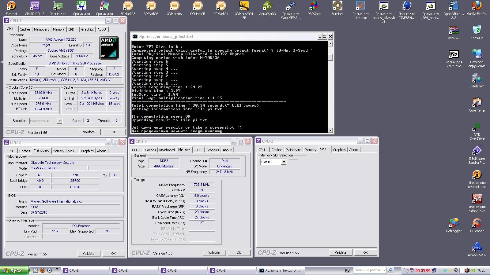Open the 7zFM.exe shortcut icon
The width and height of the screenshot is (490, 275).
454,59
